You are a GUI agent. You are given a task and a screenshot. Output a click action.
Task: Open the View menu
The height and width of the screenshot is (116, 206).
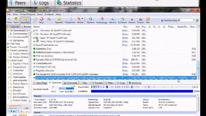(x=15, y=14)
